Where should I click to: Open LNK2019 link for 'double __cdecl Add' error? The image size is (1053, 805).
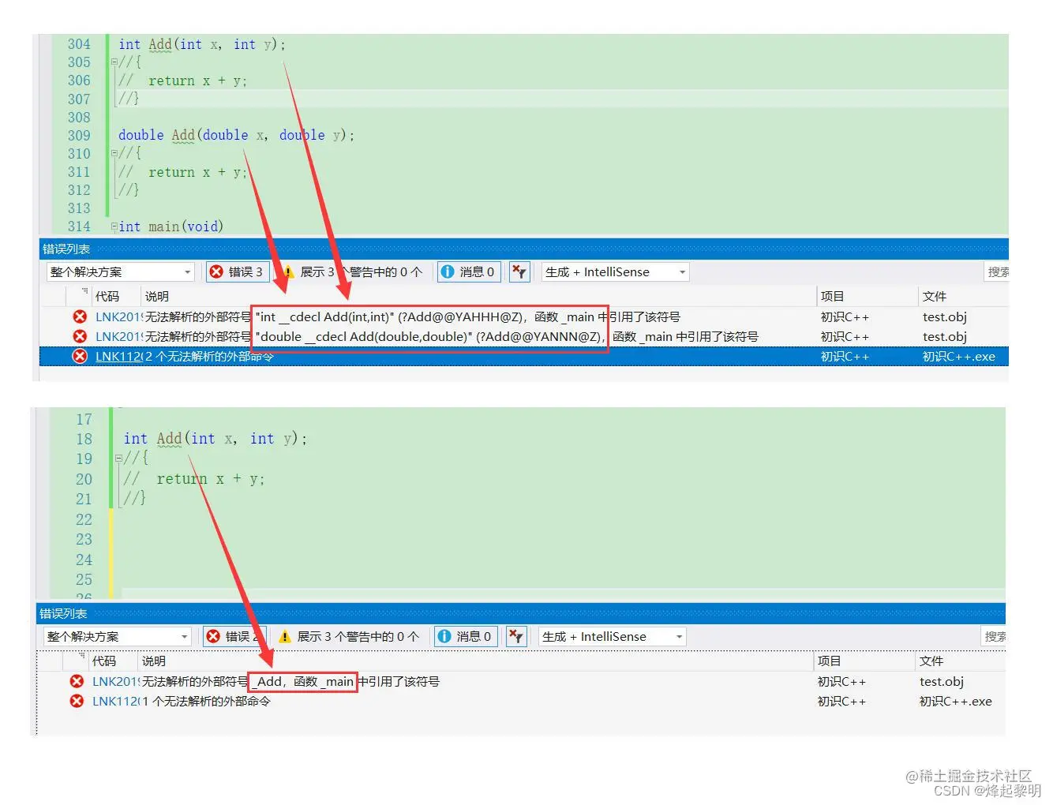pyautogui.click(x=118, y=336)
